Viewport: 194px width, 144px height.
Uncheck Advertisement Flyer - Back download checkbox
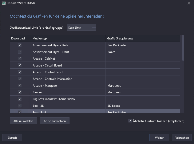(x=20, y=45)
